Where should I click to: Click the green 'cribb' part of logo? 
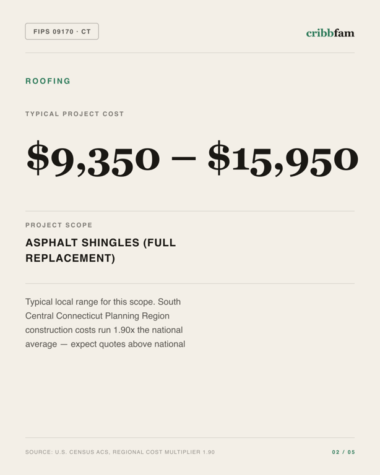[320, 33]
